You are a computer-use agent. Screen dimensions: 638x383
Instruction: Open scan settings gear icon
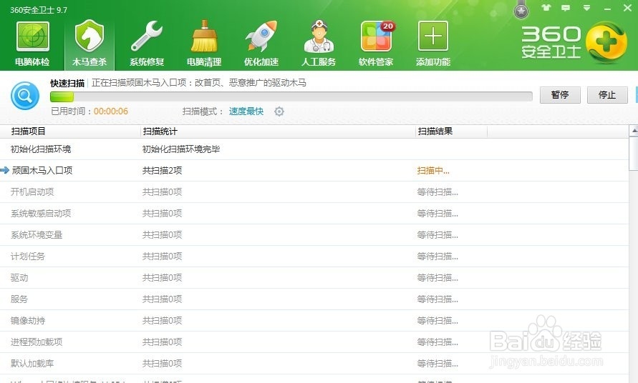[x=279, y=111]
